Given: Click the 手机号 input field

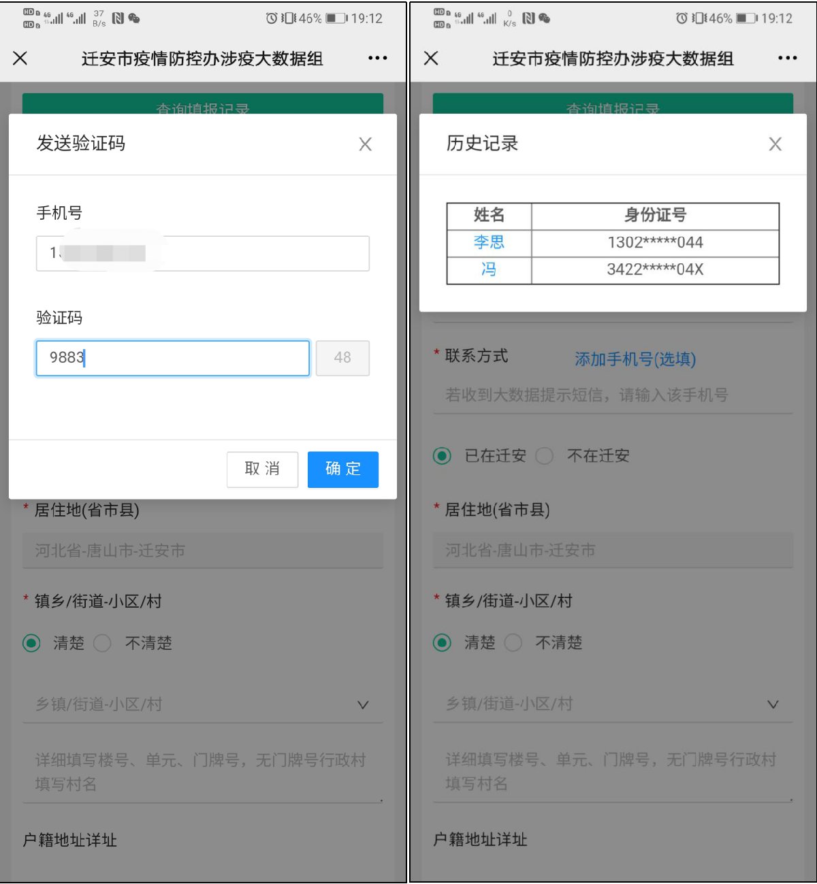Looking at the screenshot, I should click(203, 253).
